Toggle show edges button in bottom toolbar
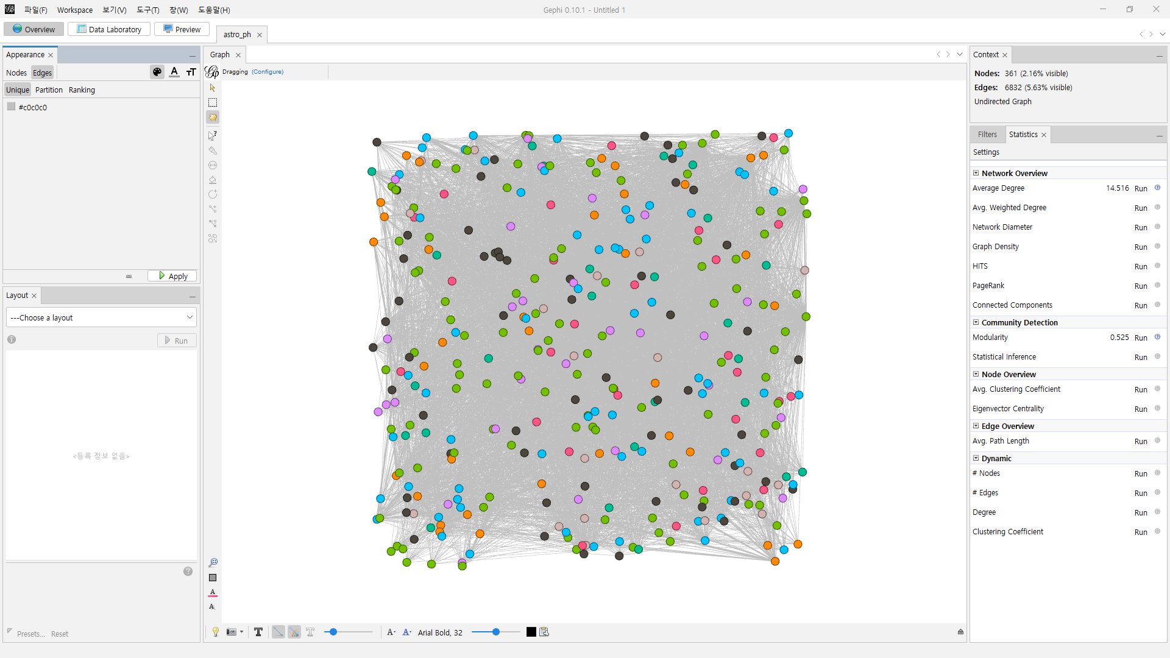 pyautogui.click(x=278, y=632)
